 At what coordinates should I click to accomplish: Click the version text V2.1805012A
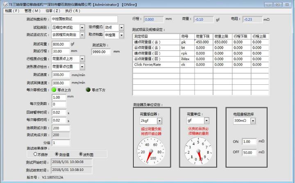pyautogui.click(x=52, y=177)
